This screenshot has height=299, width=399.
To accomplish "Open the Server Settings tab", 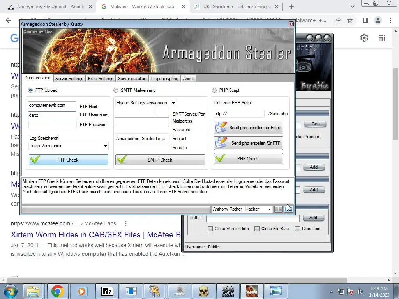I will pyautogui.click(x=69, y=79).
